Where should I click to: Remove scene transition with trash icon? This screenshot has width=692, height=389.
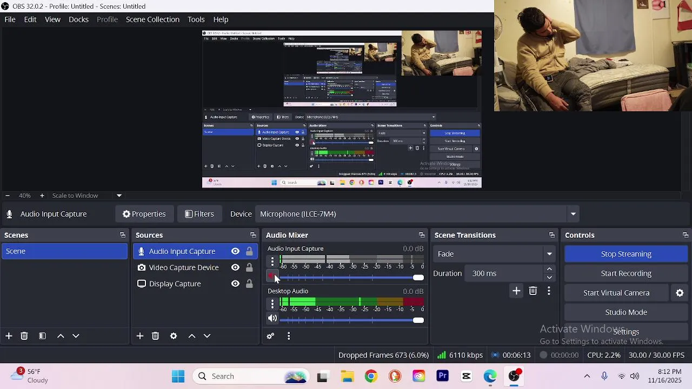pyautogui.click(x=533, y=291)
